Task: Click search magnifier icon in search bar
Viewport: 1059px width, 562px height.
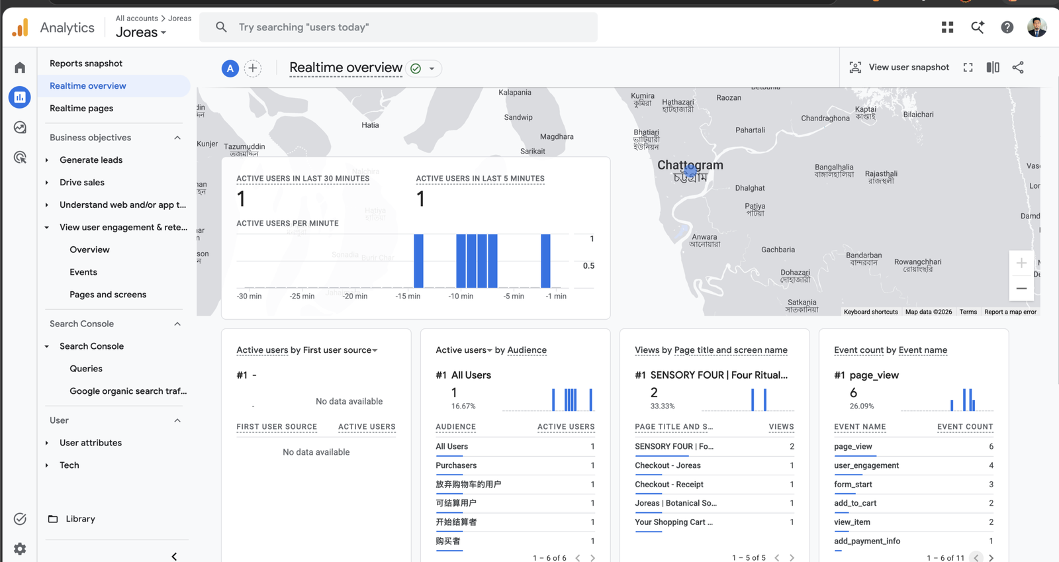Action: pos(221,27)
